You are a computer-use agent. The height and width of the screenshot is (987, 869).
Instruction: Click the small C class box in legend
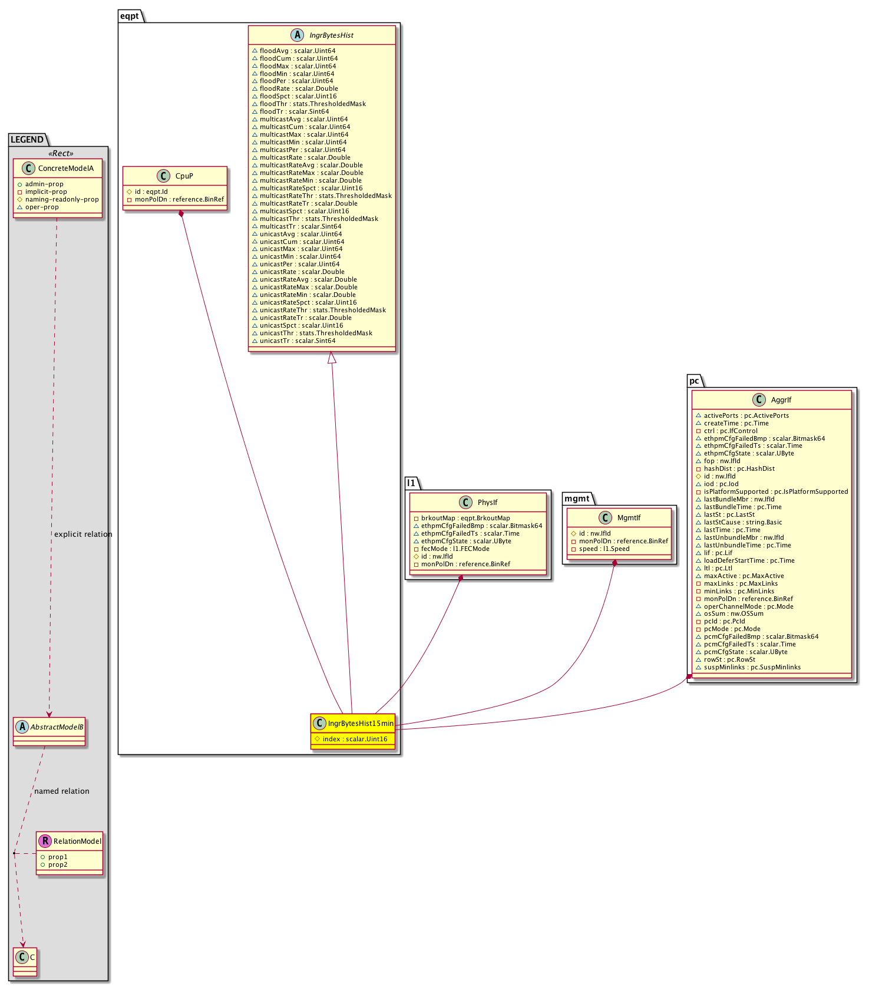25,958
